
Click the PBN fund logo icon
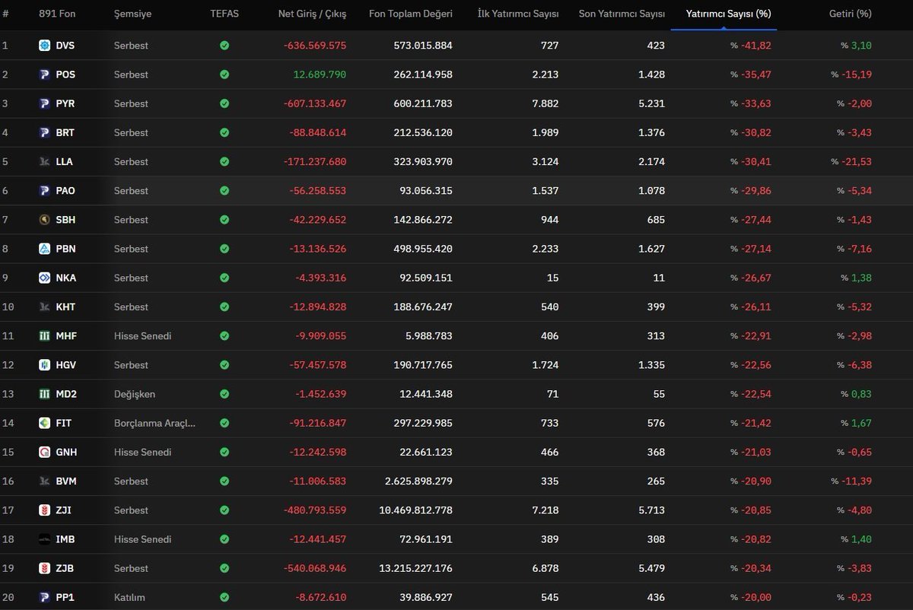click(x=44, y=249)
